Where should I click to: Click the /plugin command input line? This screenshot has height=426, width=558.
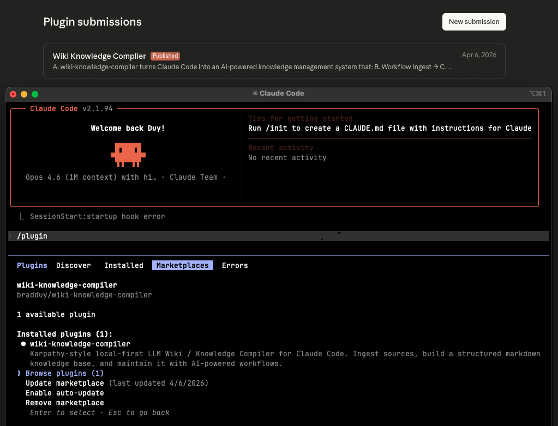click(279, 236)
